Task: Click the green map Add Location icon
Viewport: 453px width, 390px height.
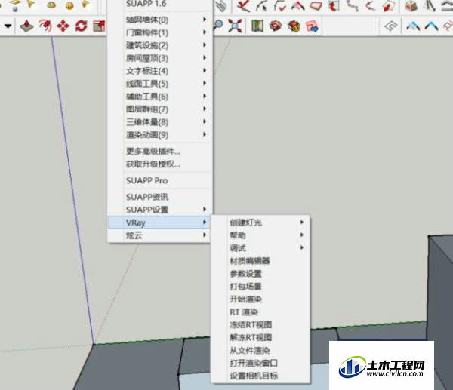Action: pyautogui.click(x=257, y=26)
